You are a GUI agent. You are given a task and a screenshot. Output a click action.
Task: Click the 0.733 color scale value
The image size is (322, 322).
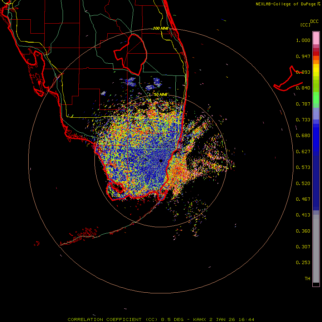(x=303, y=120)
